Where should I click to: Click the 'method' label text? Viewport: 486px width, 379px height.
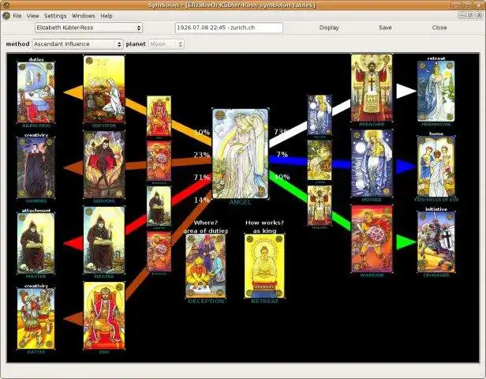click(17, 44)
